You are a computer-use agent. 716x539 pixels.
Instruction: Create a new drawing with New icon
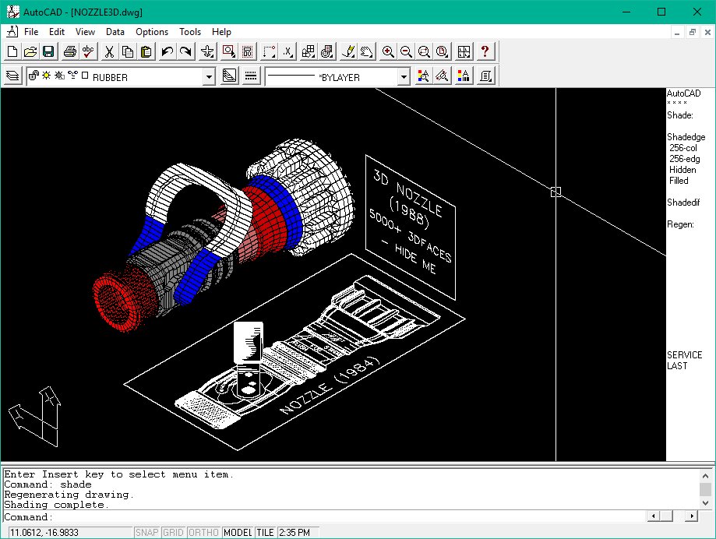(x=12, y=51)
